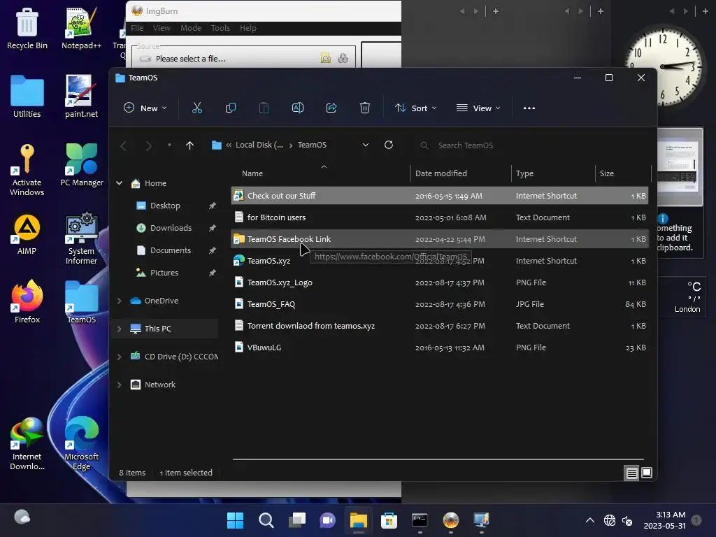Image resolution: width=716 pixels, height=537 pixels.
Task: Select 'Torrent downlaod from teamos.xyz' file
Action: [439, 326]
